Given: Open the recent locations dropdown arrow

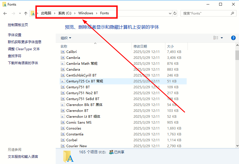Looking at the screenshot, I should tap(20, 13).
